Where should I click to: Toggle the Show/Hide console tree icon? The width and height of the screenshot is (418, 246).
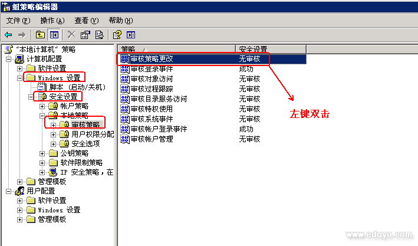(x=54, y=35)
